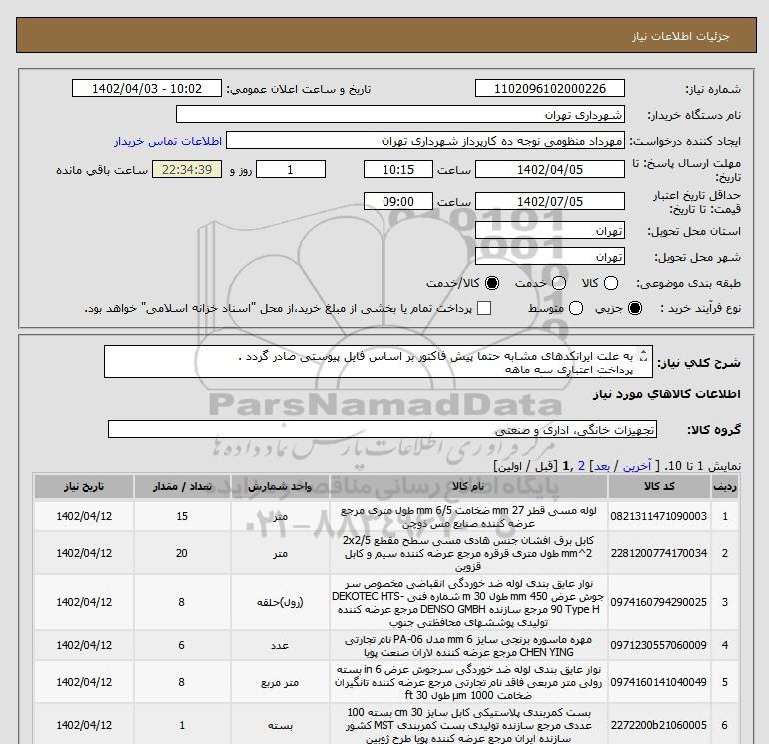Click the validity time field 09:00

[398, 201]
